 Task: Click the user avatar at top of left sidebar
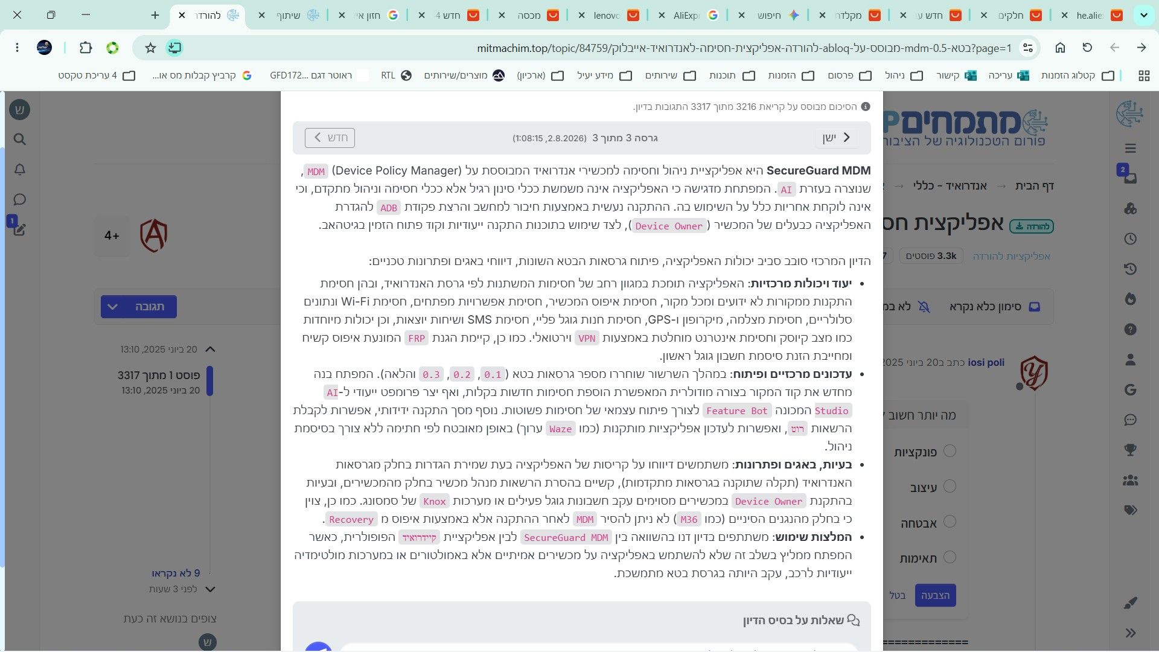tap(20, 110)
